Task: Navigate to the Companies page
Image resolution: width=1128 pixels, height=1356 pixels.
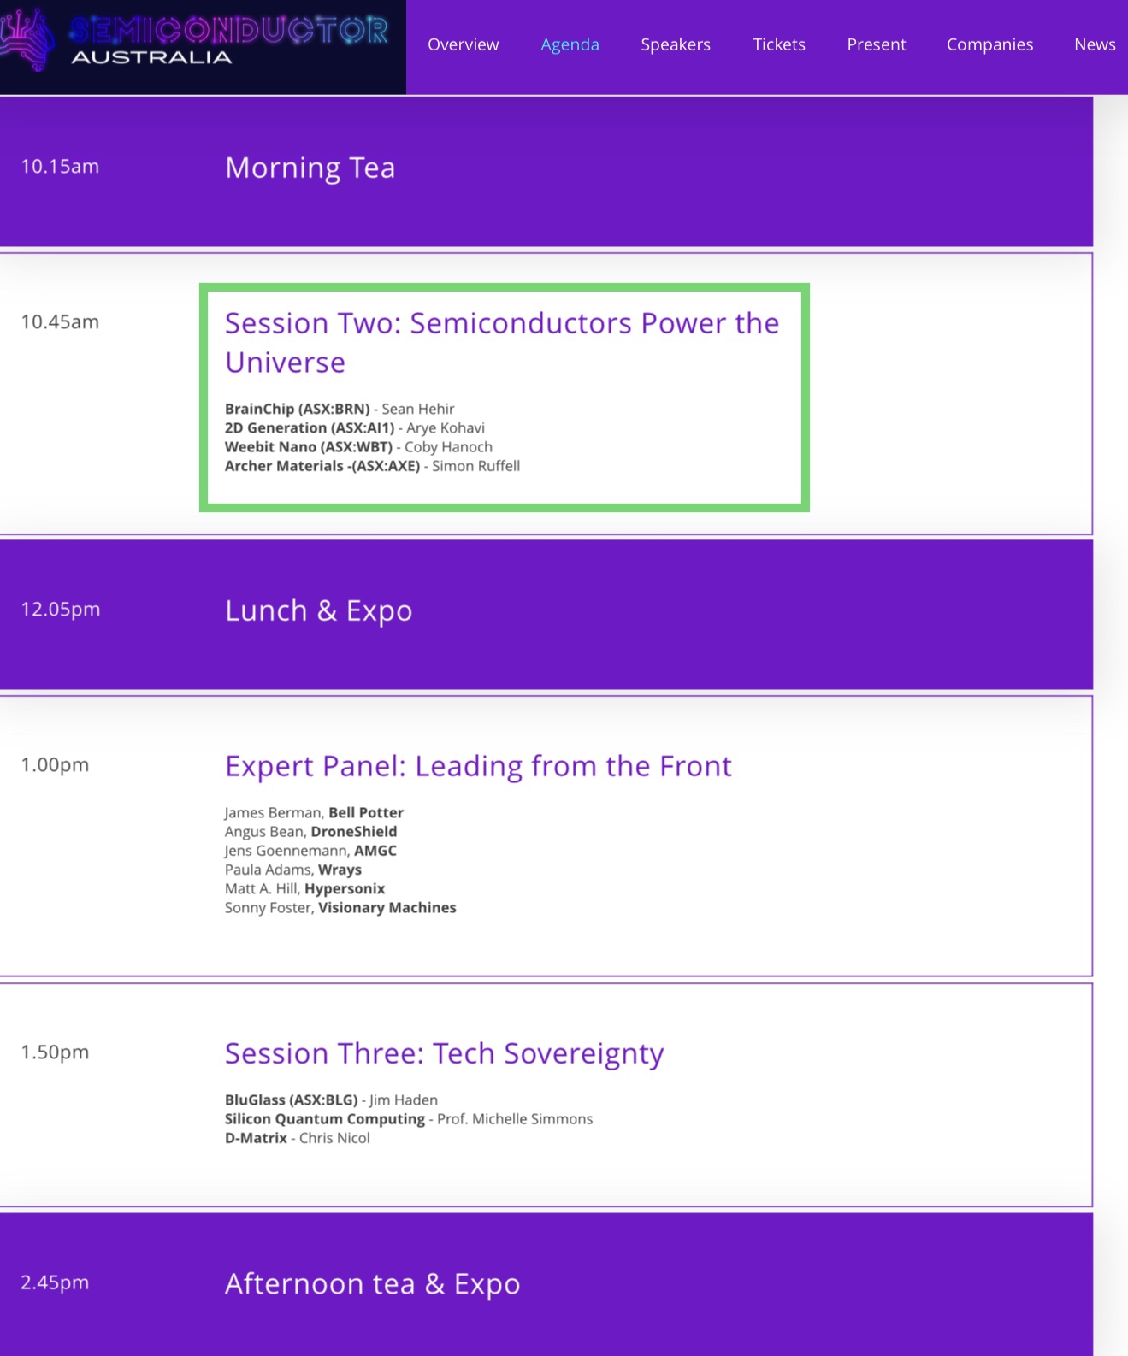Action: pos(989,44)
